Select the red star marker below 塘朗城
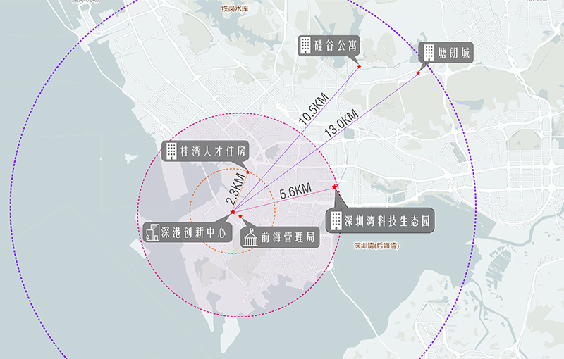This screenshot has height=359, width=564. [419, 73]
